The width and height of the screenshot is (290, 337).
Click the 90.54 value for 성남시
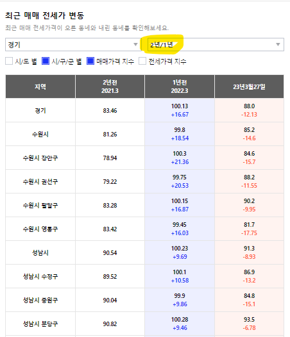[110, 252]
